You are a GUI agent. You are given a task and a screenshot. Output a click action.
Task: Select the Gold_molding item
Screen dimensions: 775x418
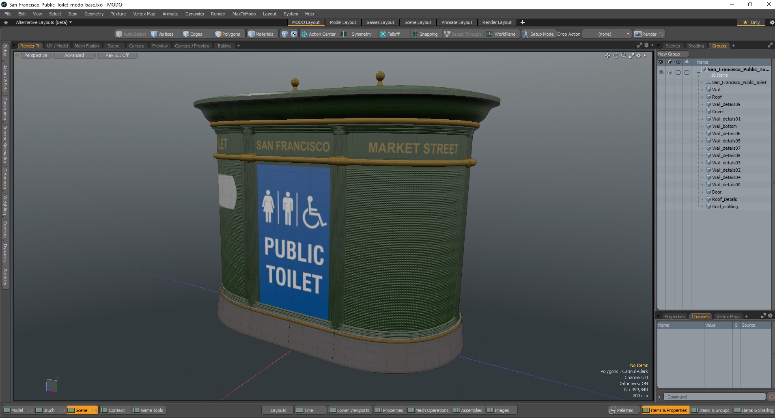coord(725,207)
